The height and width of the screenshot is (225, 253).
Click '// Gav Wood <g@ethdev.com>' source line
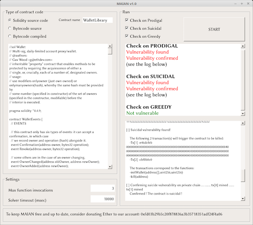pos(31,60)
